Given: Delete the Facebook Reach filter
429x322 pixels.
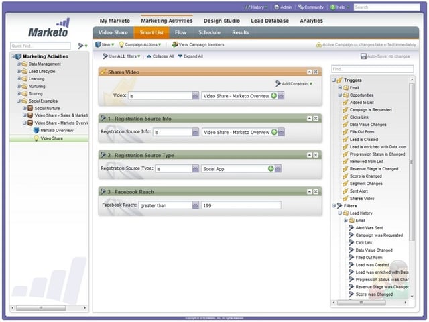Looking at the screenshot, I should 316,192.
